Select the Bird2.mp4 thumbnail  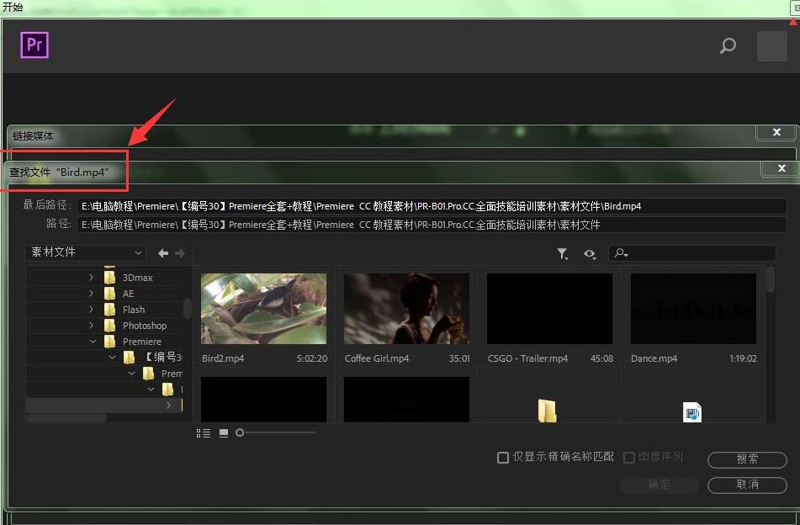262,309
